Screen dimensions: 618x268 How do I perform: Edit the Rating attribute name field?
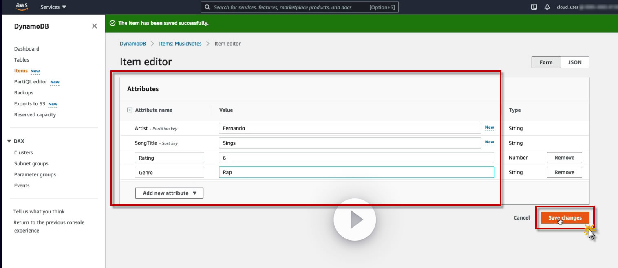[x=169, y=158]
